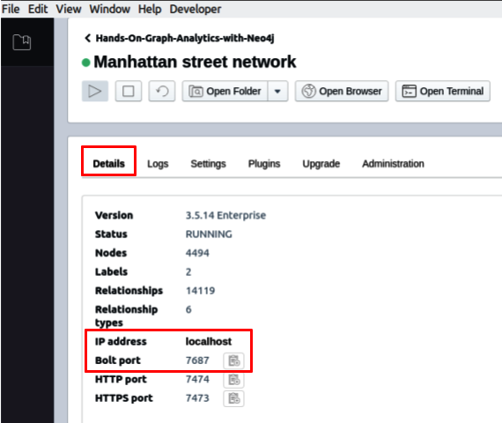Open the Developer menu
The height and width of the screenshot is (423, 502).
point(196,9)
